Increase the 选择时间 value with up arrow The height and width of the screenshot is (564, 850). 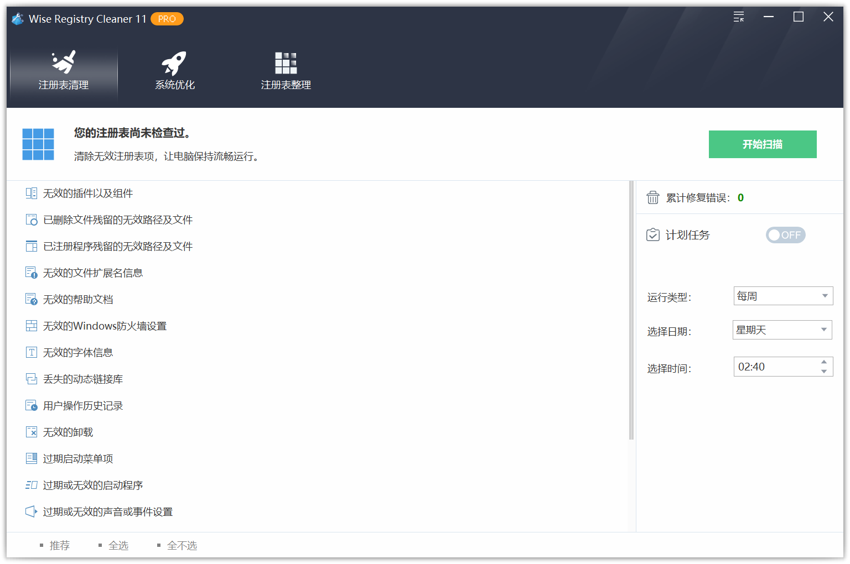[x=824, y=362]
